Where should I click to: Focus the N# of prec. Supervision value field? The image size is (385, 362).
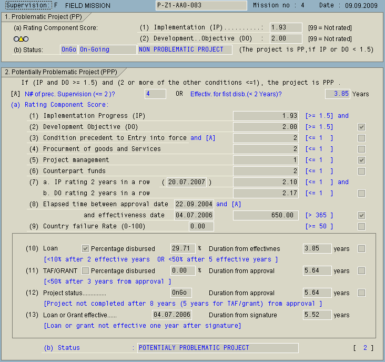155,94
